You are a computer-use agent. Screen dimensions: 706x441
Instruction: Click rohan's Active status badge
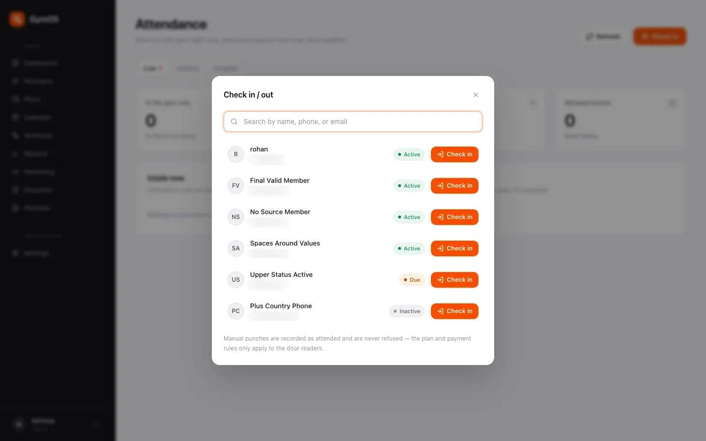pos(409,154)
